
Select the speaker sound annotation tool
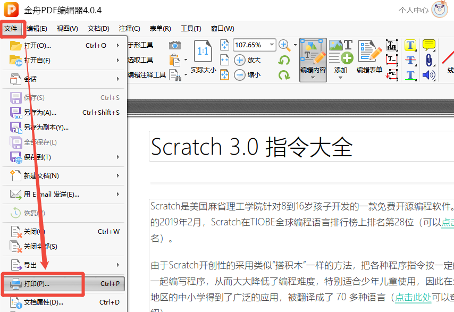click(429, 75)
